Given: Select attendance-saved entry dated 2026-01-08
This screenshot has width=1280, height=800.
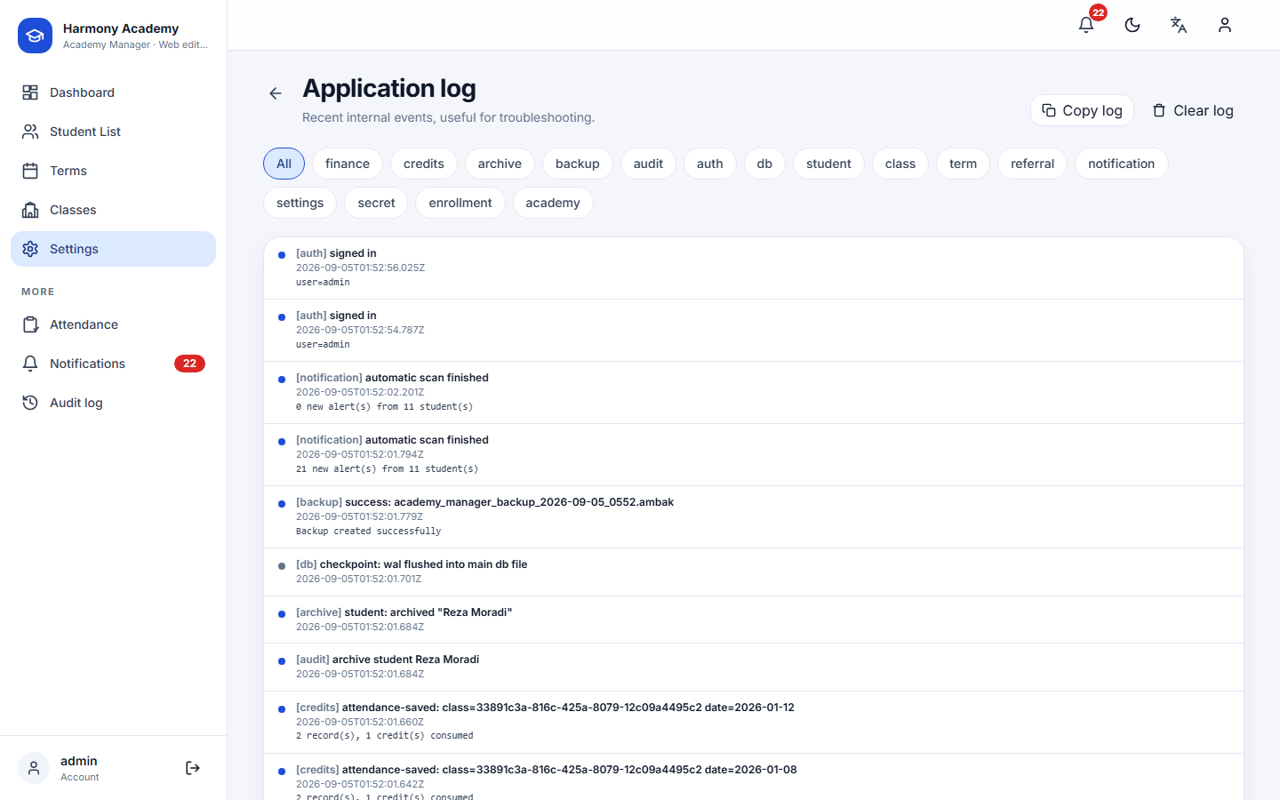Looking at the screenshot, I should pyautogui.click(x=753, y=779).
